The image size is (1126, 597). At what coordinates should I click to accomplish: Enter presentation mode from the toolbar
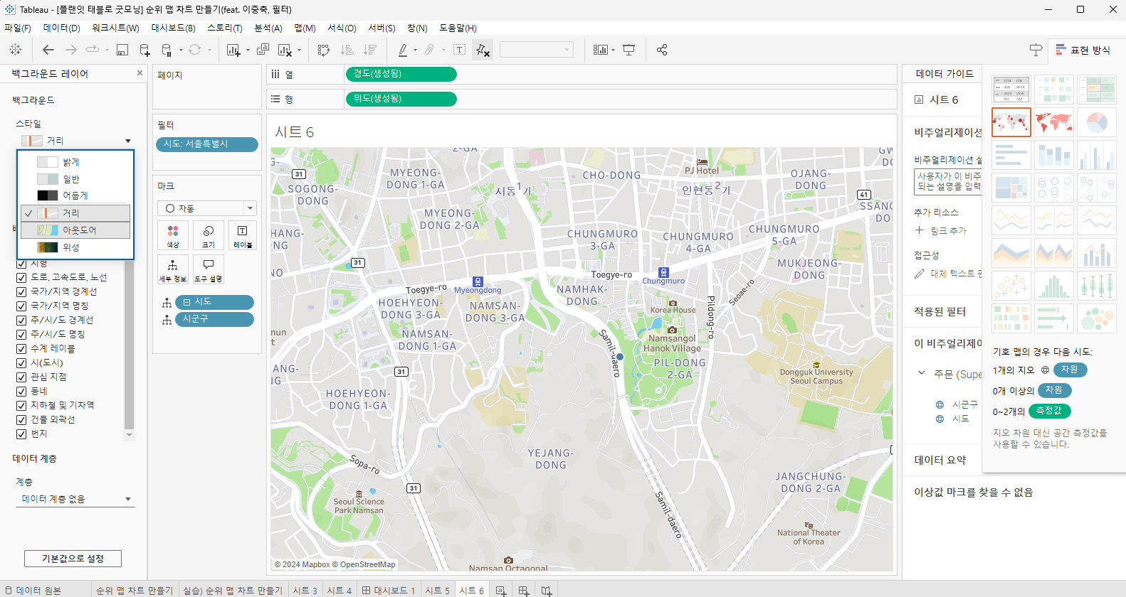coord(629,50)
